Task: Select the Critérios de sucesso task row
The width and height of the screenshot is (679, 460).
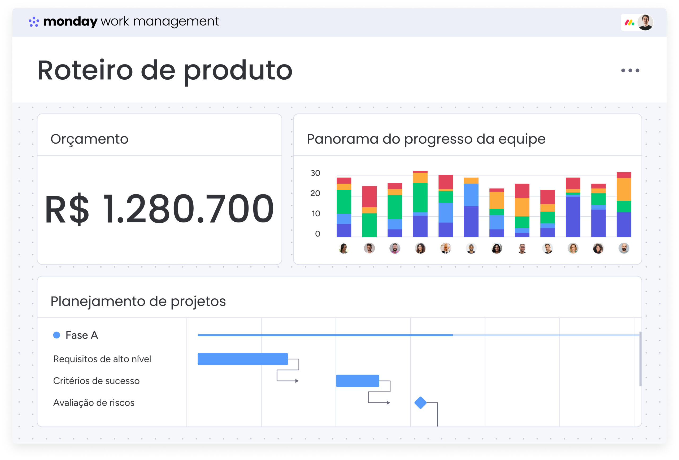Action: [x=97, y=381]
